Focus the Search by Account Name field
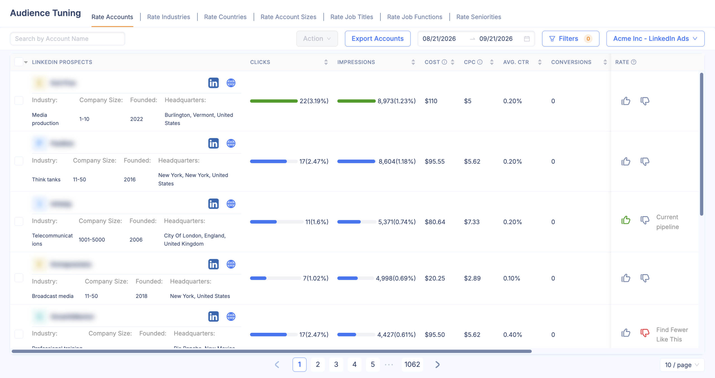Viewport: 715px width, 378px height. 67,39
